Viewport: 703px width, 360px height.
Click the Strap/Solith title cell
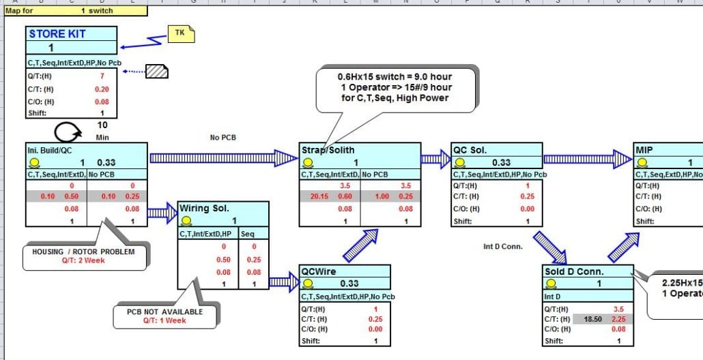[x=360, y=151]
